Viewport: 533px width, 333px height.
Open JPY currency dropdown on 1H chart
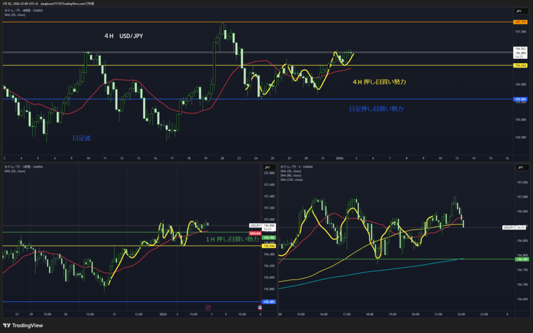pos(267,167)
